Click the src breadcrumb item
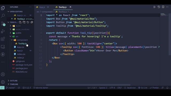 (x=38, y=12)
